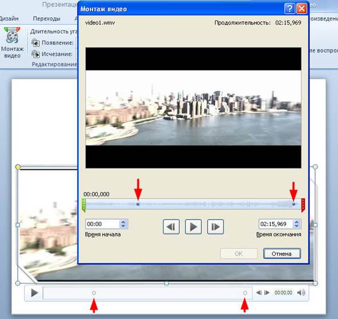Click the dialog Help question mark button
The image size is (338, 319).
click(x=289, y=9)
